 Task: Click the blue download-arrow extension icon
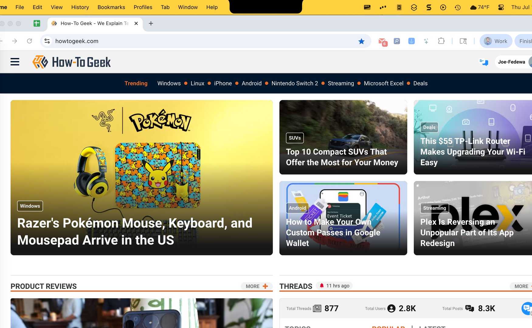coord(411,41)
